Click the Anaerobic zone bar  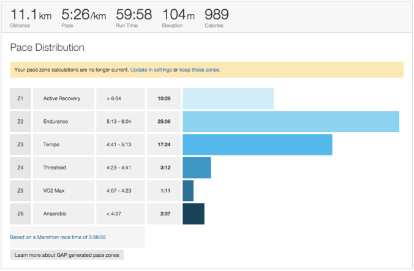[x=194, y=213]
